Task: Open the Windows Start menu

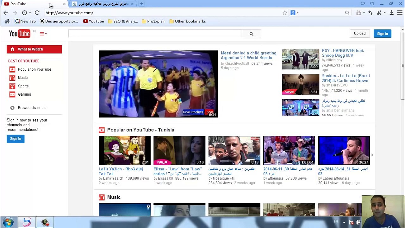Action: point(8,222)
